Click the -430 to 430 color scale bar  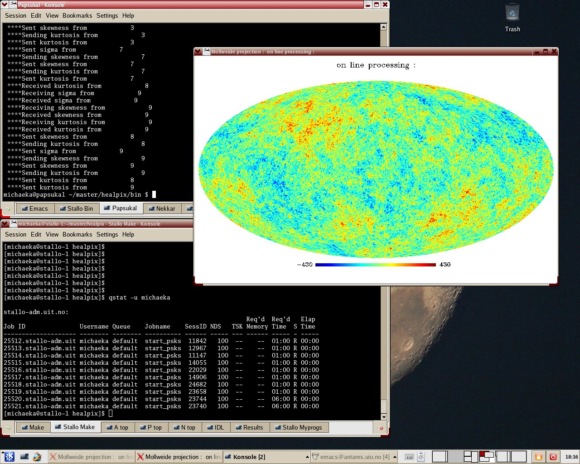[x=376, y=265]
